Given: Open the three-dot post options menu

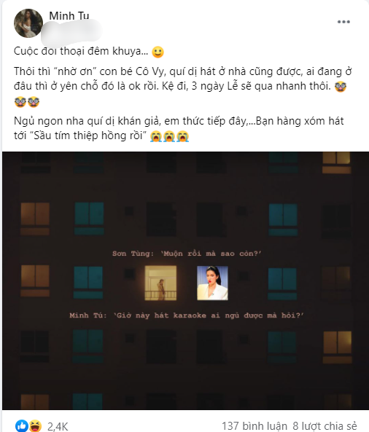Looking at the screenshot, I should pos(343,22).
